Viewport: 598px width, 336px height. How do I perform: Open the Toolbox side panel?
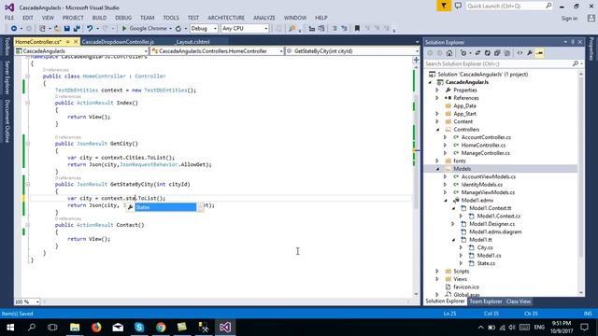pyautogui.click(x=7, y=47)
